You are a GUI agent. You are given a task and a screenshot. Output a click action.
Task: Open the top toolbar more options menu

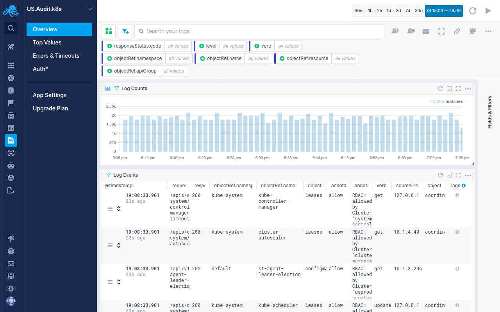tap(488, 31)
